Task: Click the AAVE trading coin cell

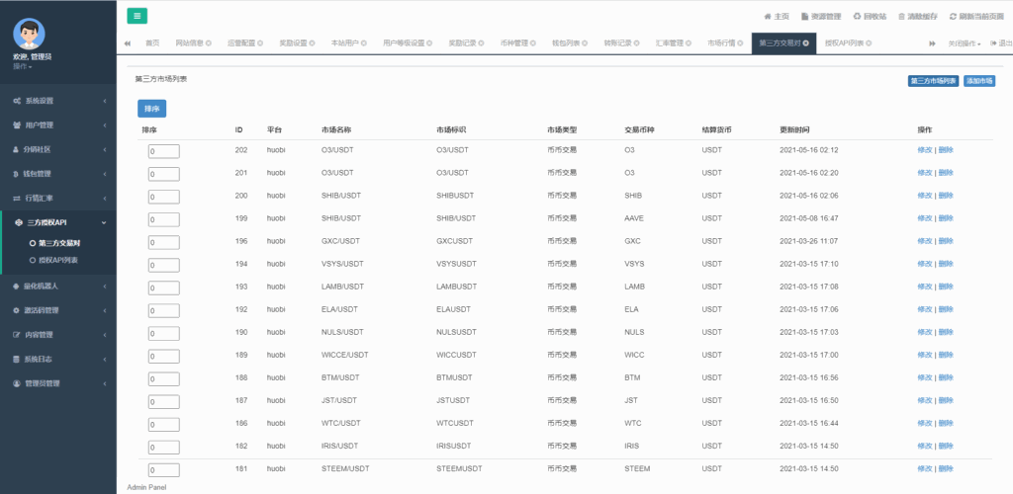Action: [x=634, y=218]
